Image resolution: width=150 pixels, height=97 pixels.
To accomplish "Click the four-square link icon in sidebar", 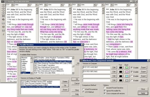I will pyautogui.click(x=3, y=16).
